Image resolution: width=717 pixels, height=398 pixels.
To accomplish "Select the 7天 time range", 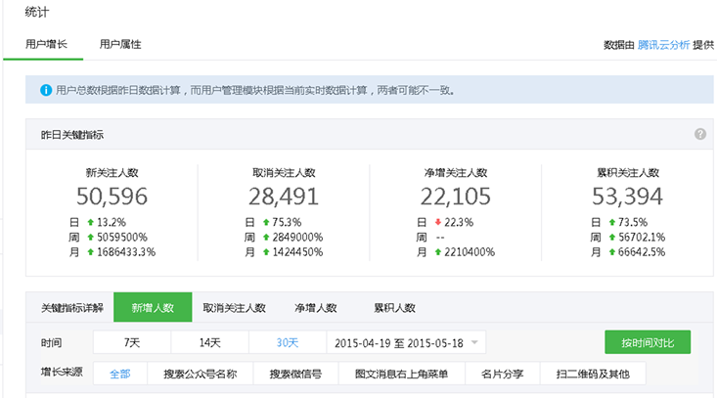I will point(132,343).
